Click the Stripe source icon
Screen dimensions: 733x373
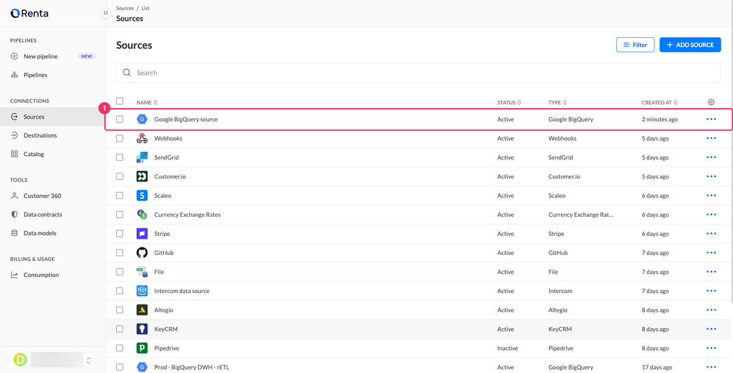142,233
